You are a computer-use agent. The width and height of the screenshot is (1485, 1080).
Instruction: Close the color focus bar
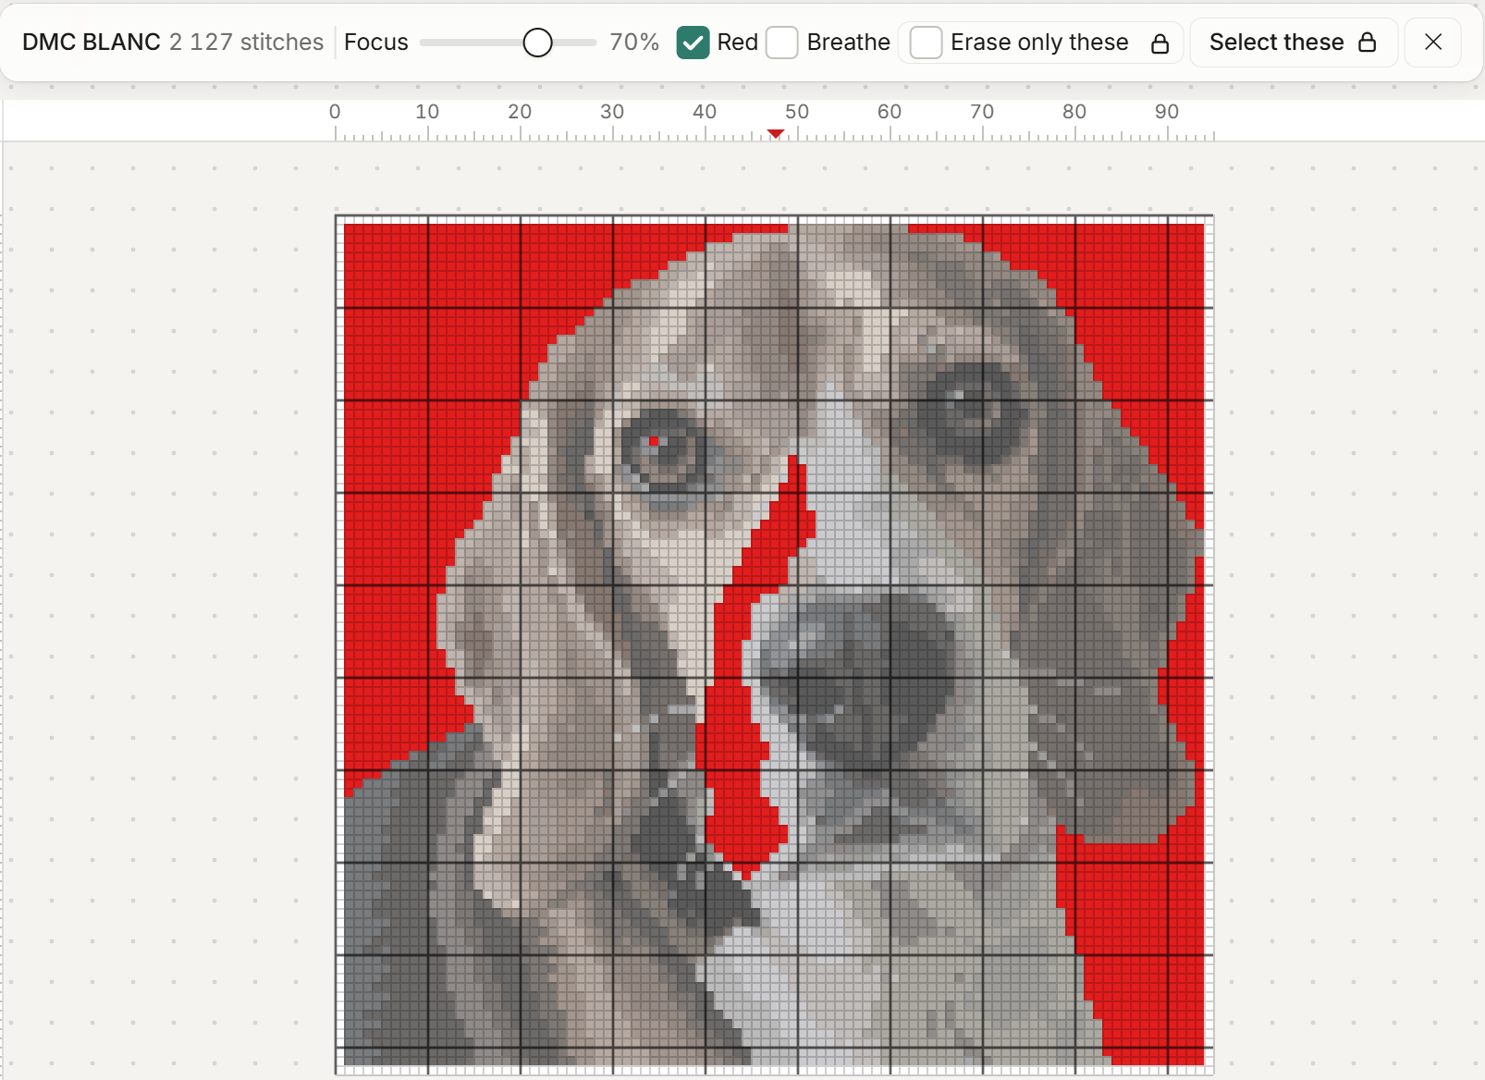(1433, 43)
